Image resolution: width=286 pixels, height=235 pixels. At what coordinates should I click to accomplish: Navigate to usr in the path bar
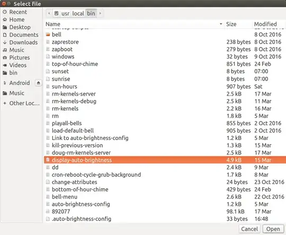[x=65, y=13]
